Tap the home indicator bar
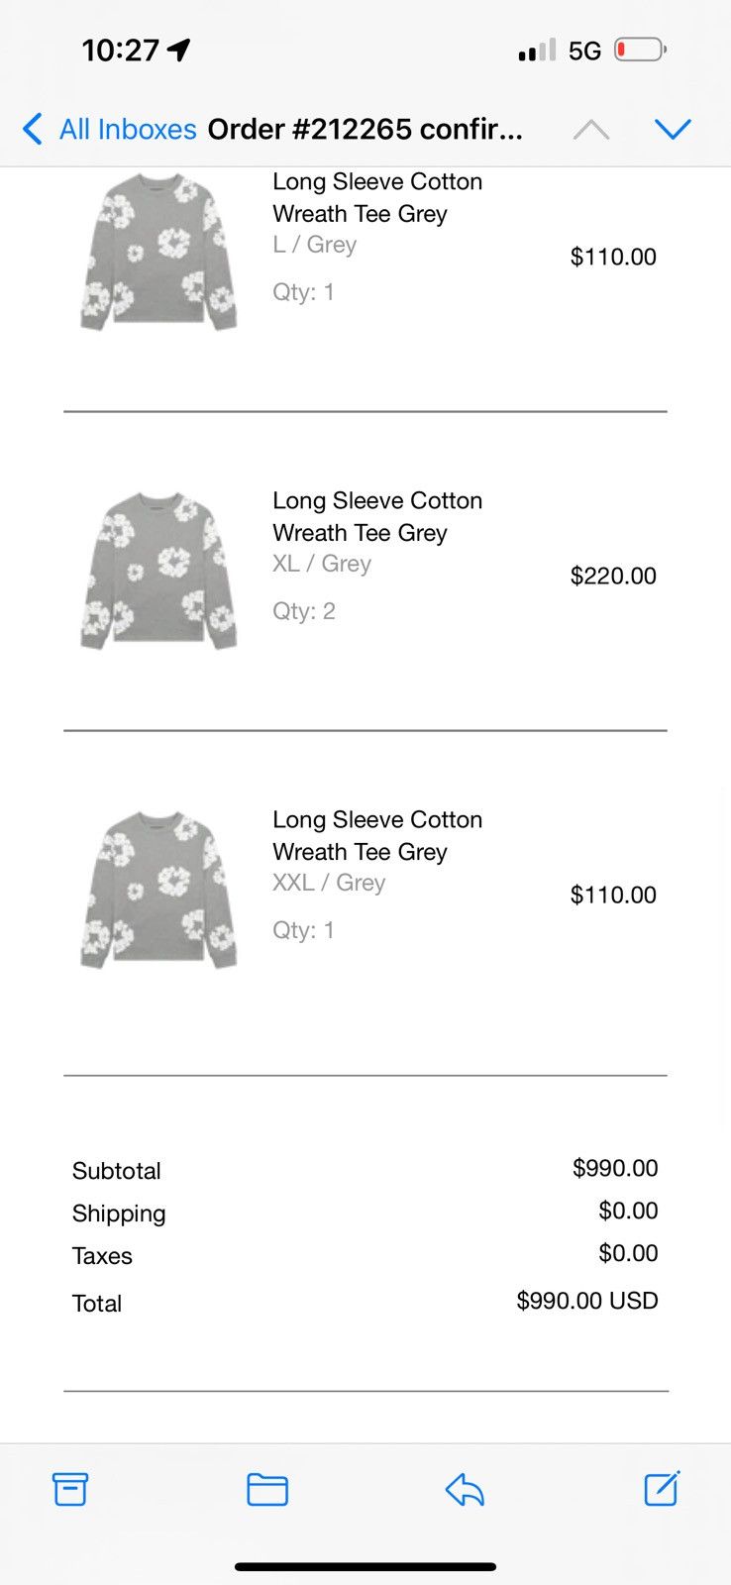 click(365, 1567)
